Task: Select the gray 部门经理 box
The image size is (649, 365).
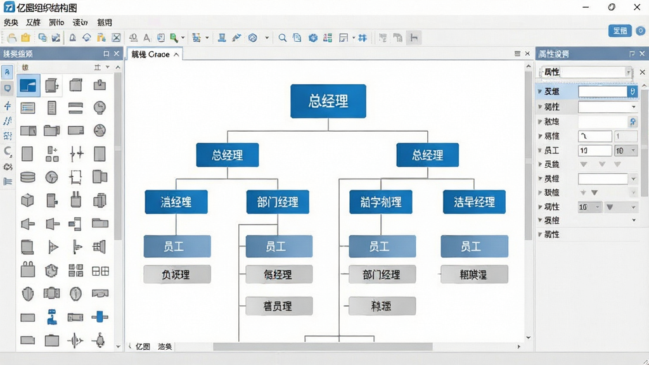Action: coord(382,274)
